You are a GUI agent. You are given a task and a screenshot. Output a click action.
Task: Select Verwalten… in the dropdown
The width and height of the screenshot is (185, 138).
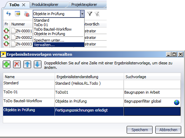coord(59,45)
